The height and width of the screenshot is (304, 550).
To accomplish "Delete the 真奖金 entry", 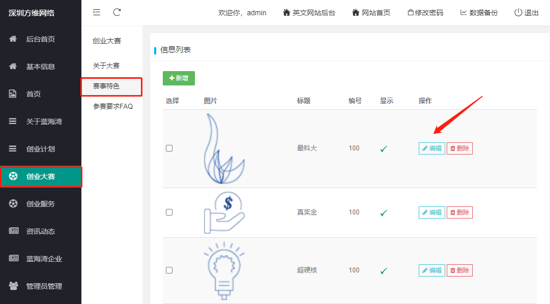I will [459, 212].
